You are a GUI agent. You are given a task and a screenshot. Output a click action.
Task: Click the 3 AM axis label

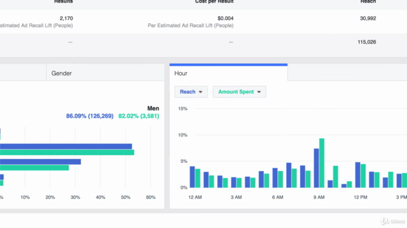coord(236,197)
